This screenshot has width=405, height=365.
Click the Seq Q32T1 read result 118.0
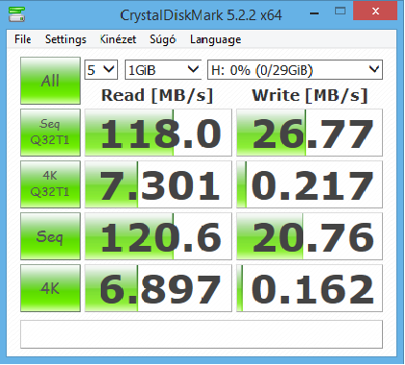(158, 133)
